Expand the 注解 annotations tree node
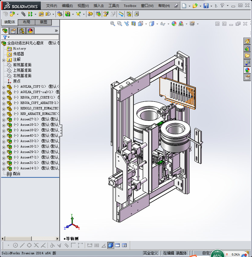This screenshot has height=257, width=252. pyautogui.click(x=4, y=60)
